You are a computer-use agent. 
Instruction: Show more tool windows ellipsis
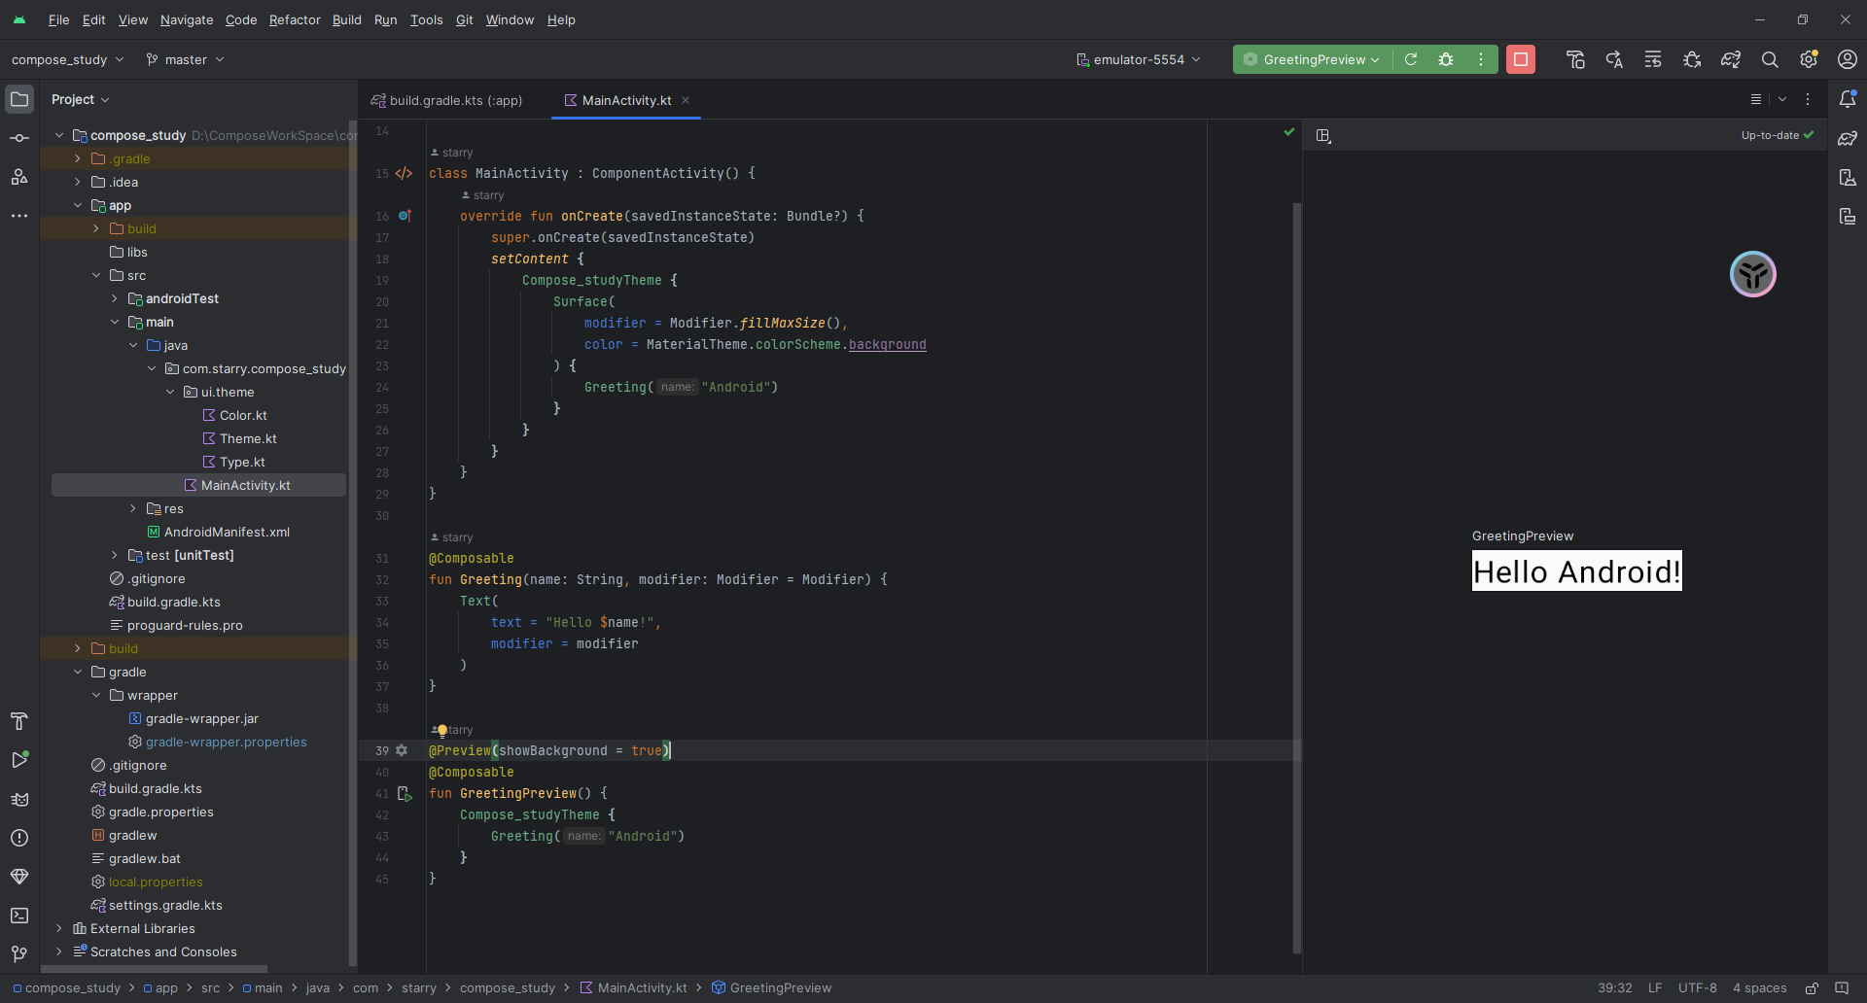[x=19, y=216]
